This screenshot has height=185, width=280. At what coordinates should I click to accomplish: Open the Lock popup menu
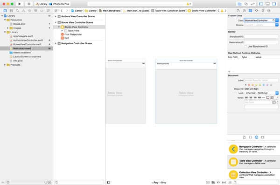[x=261, y=93]
